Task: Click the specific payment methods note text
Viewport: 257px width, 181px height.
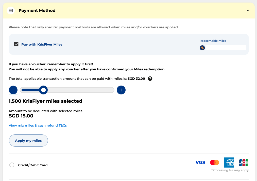Action: (x=94, y=27)
